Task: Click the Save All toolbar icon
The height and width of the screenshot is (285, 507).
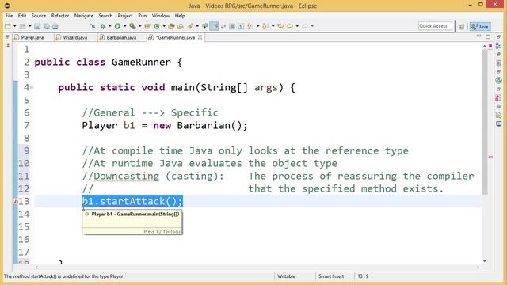Action: tap(47, 26)
